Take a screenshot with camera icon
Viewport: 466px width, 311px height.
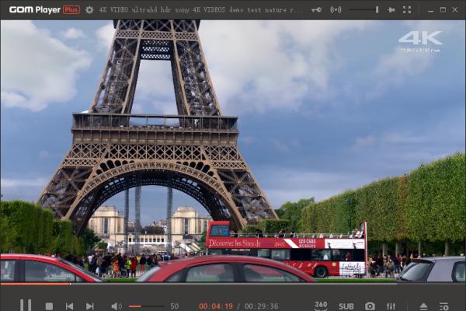pos(370,306)
